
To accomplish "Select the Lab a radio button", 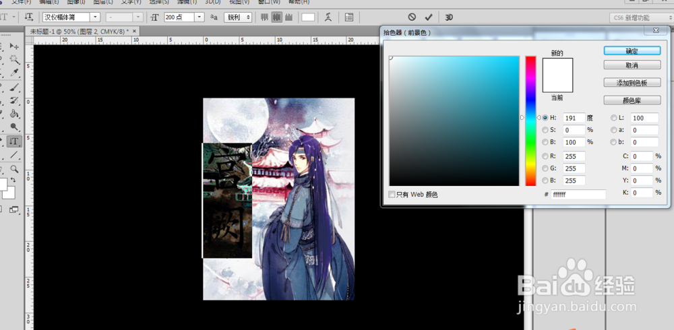I will click(x=614, y=130).
